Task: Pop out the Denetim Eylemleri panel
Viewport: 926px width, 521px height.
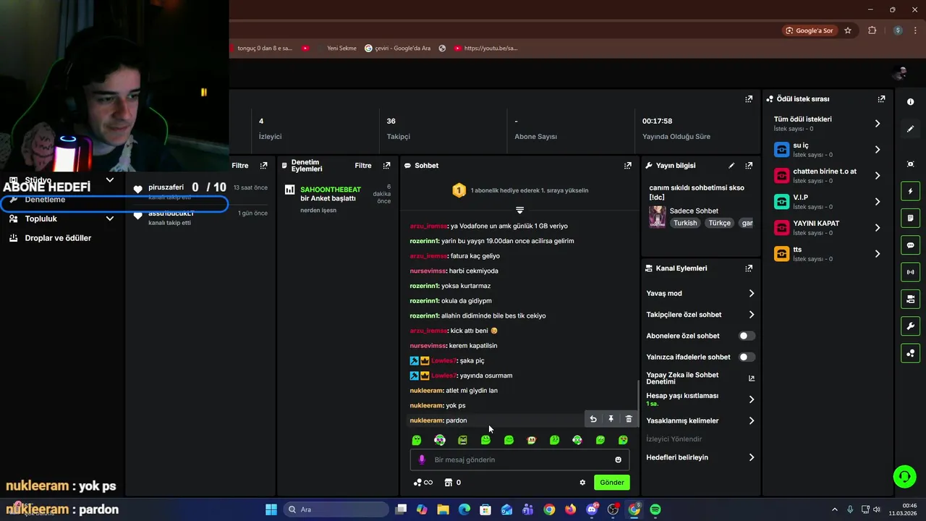Action: pos(387,166)
